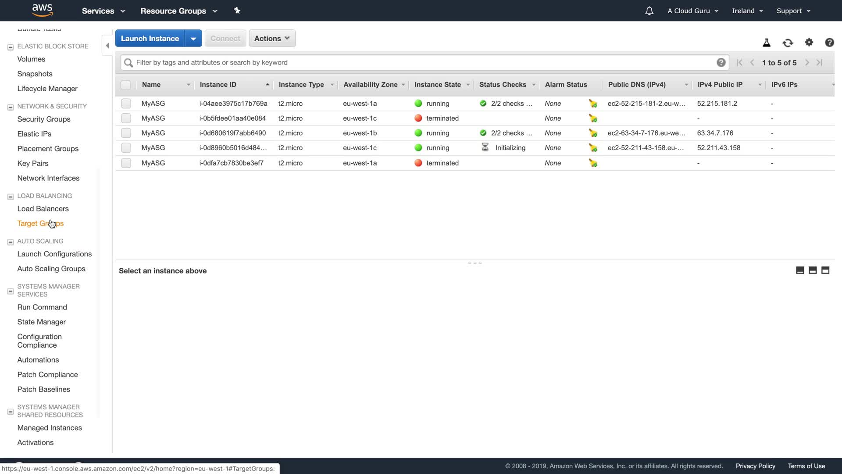
Task: Click the AWS logo
Action: 43,10
